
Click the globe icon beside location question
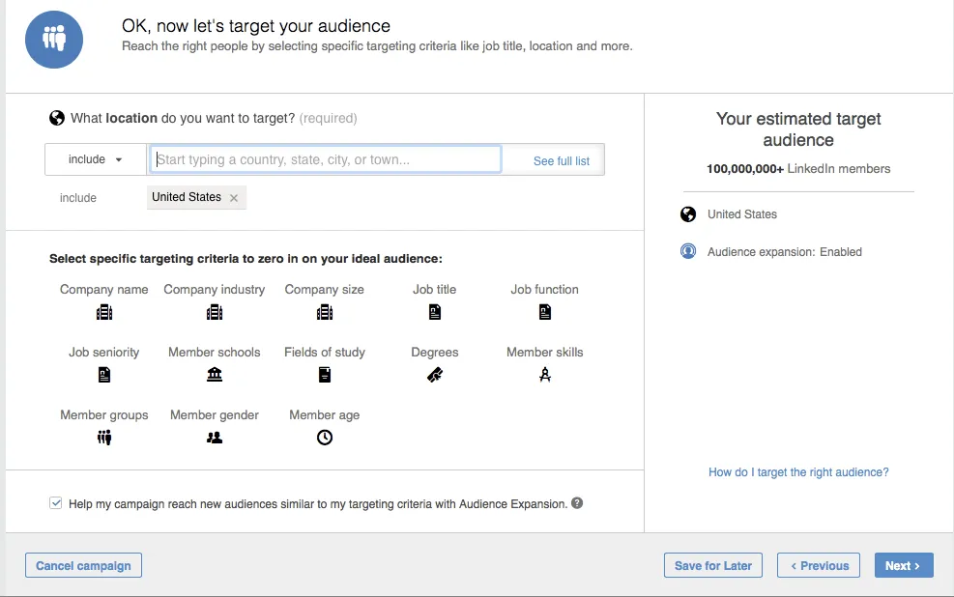click(57, 118)
